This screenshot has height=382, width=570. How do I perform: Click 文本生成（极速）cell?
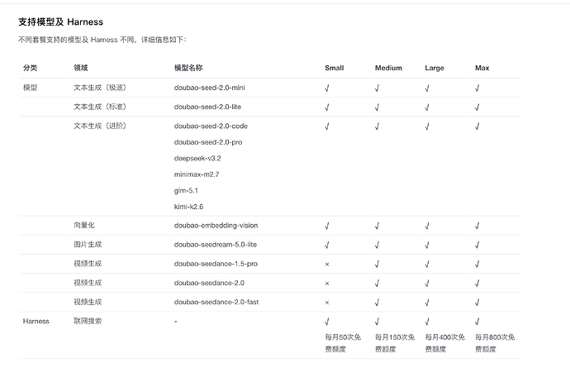pos(100,88)
